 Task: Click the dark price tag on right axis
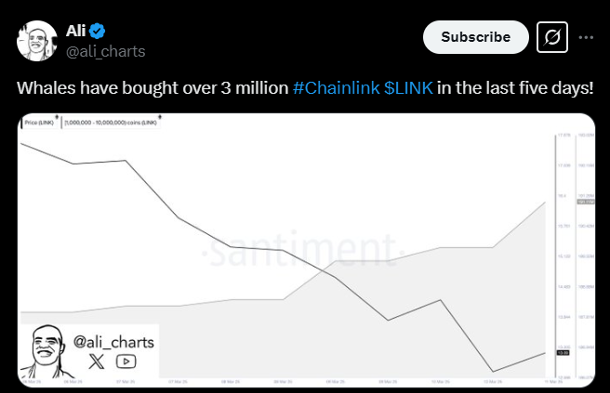[x=563, y=352]
